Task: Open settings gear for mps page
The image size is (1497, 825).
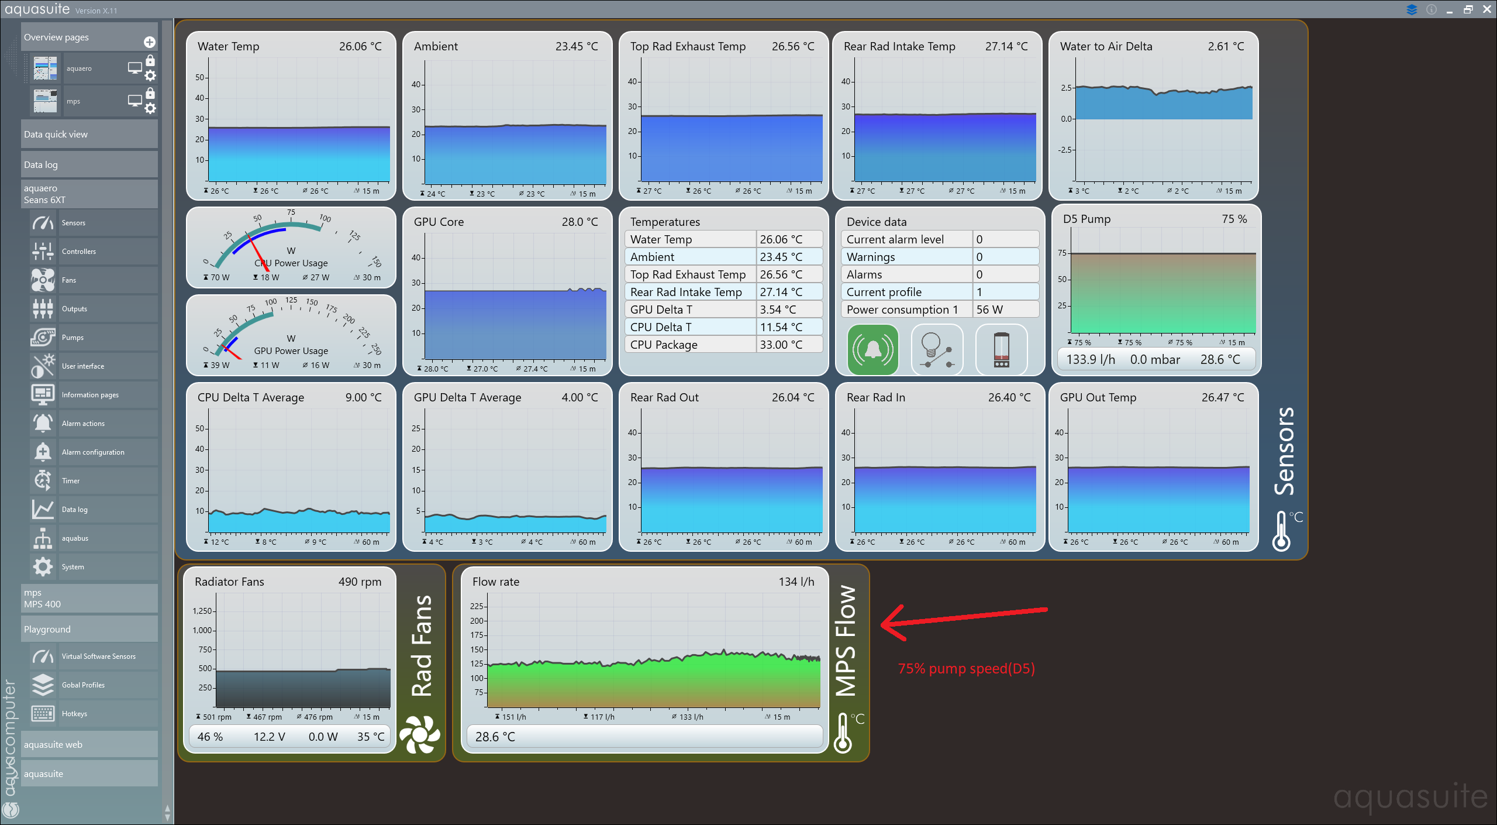Action: pos(150,108)
